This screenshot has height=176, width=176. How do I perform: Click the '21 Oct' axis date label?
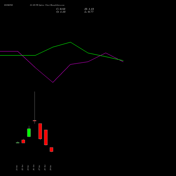point(17,168)
